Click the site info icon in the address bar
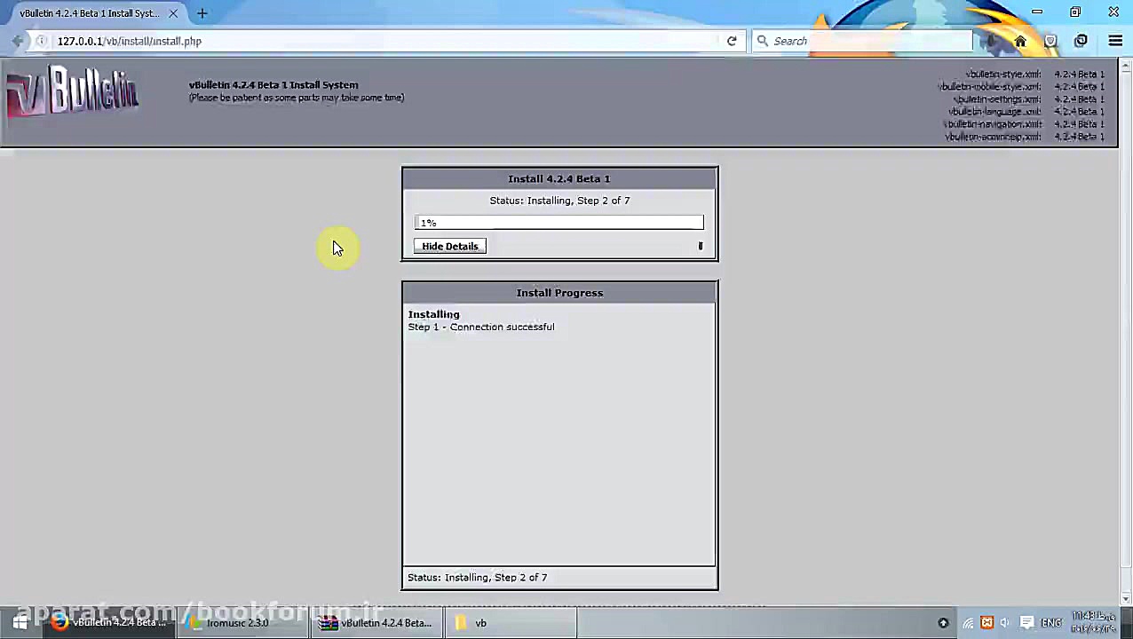The image size is (1133, 639). [42, 41]
